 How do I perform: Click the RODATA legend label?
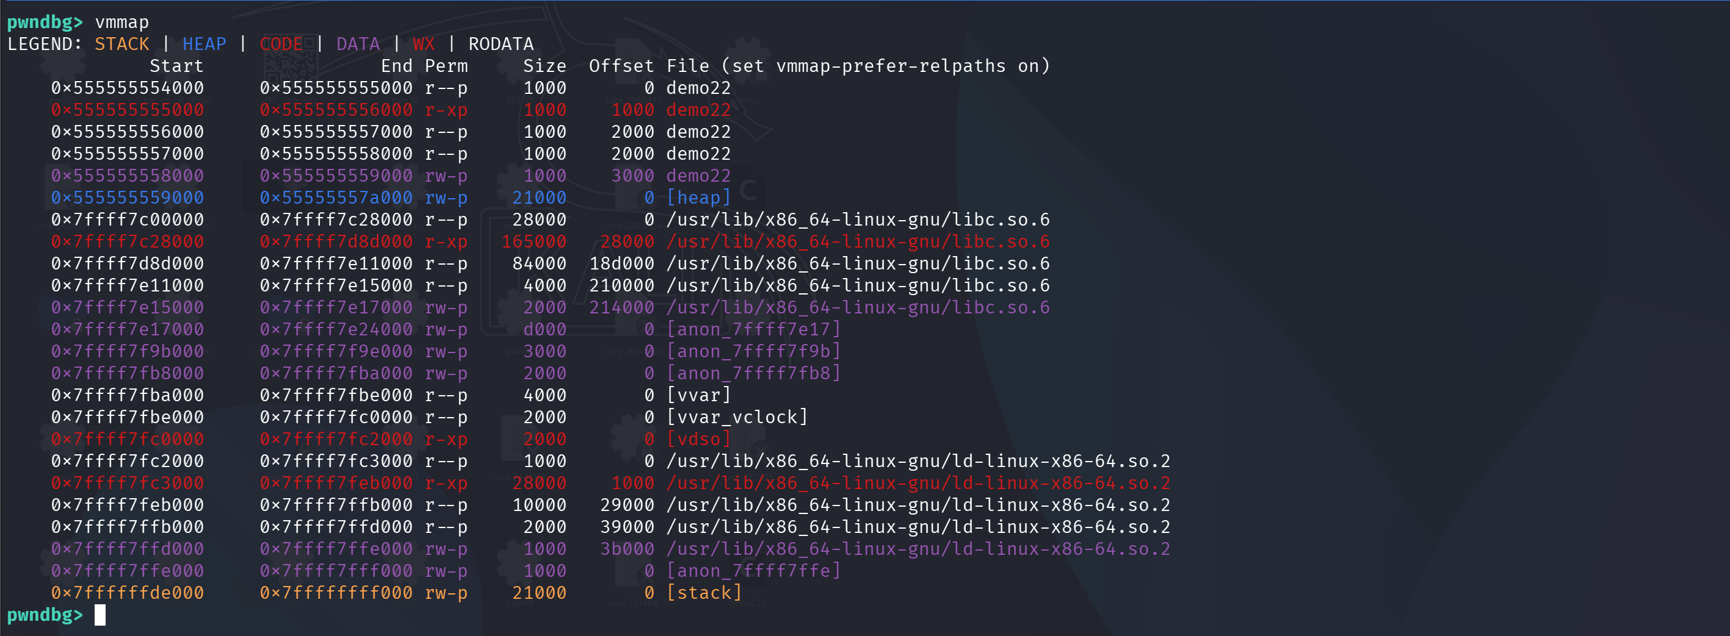pos(501,45)
